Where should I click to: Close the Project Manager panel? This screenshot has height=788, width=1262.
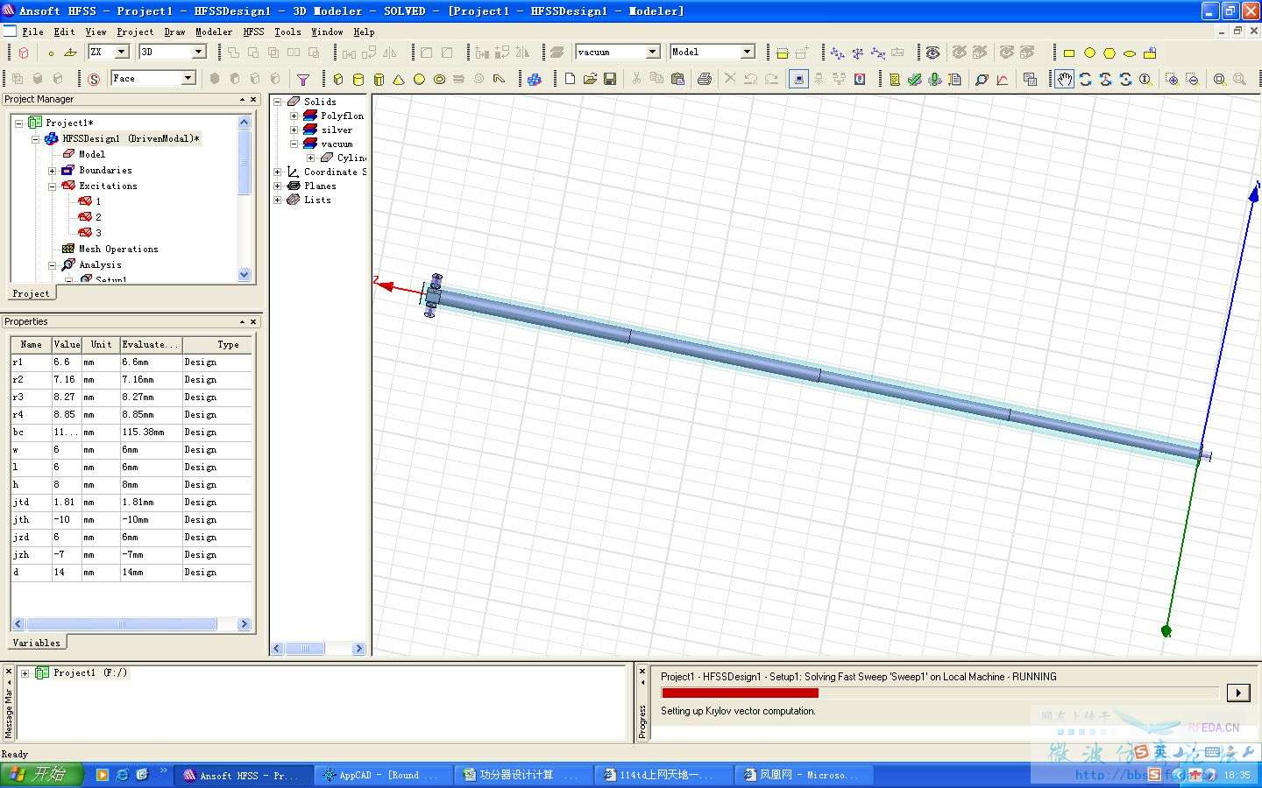[x=253, y=100]
